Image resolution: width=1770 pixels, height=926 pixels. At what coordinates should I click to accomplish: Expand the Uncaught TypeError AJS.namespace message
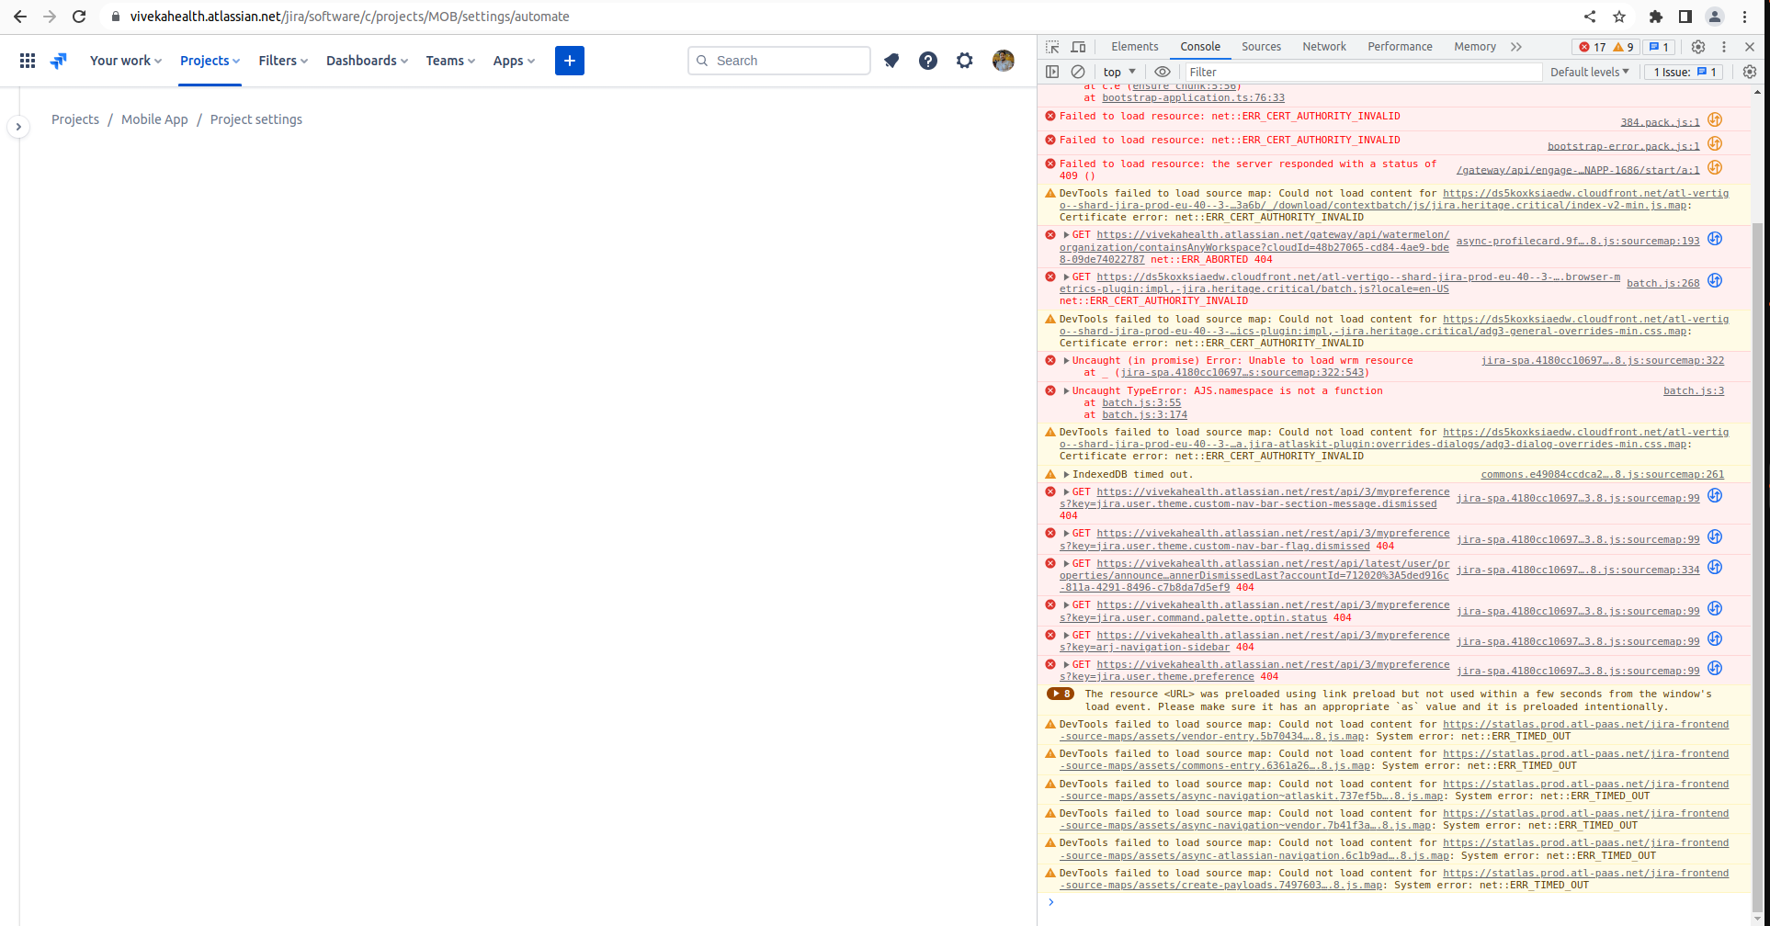click(1065, 390)
